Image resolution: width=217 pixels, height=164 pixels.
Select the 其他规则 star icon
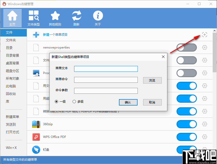[55, 15]
